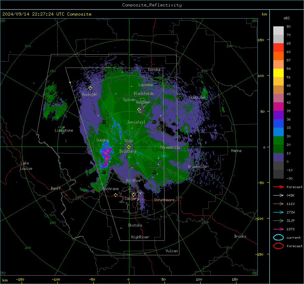This screenshot has height=284, width=304.
Task: Click the HighRiver town label
Action: (x=140, y=237)
